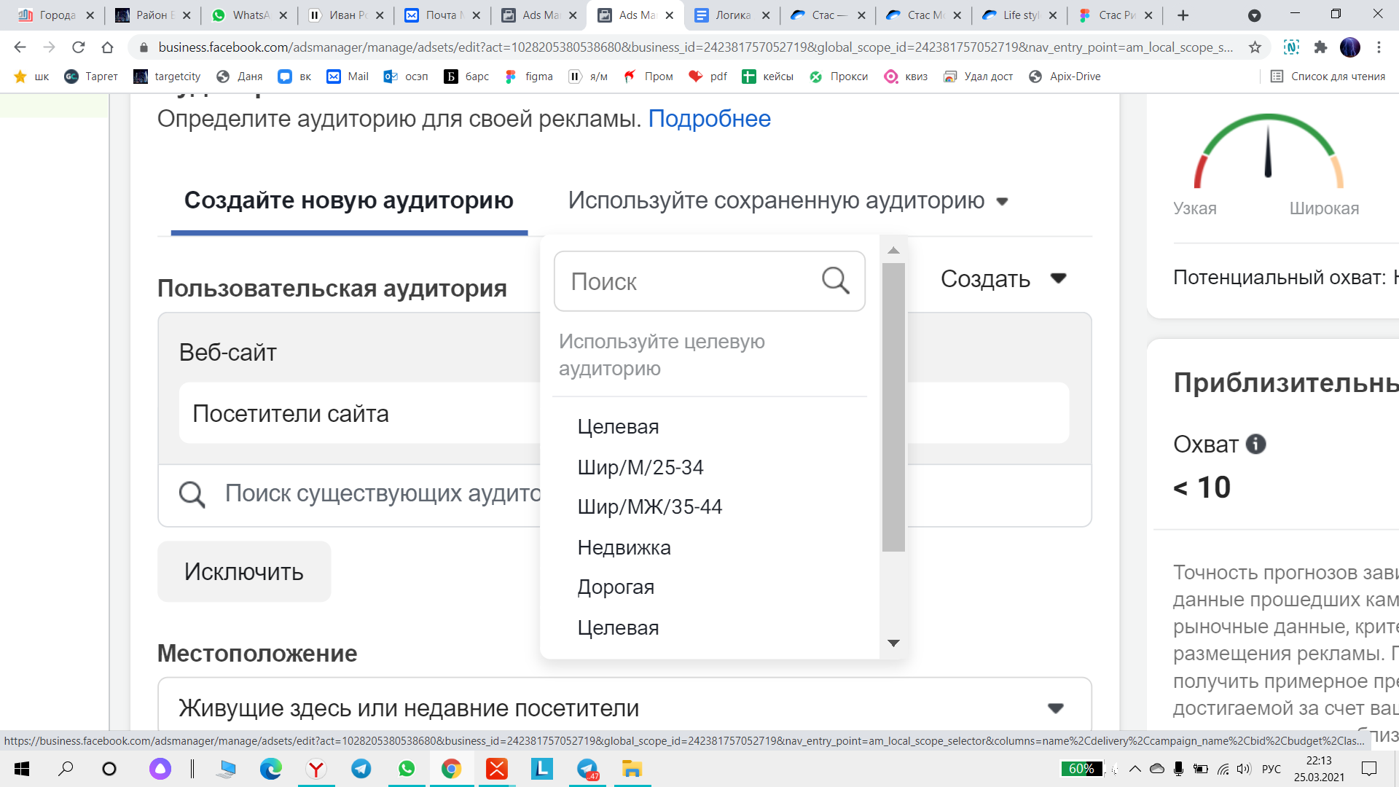Click the site lock icon in address bar

[144, 47]
